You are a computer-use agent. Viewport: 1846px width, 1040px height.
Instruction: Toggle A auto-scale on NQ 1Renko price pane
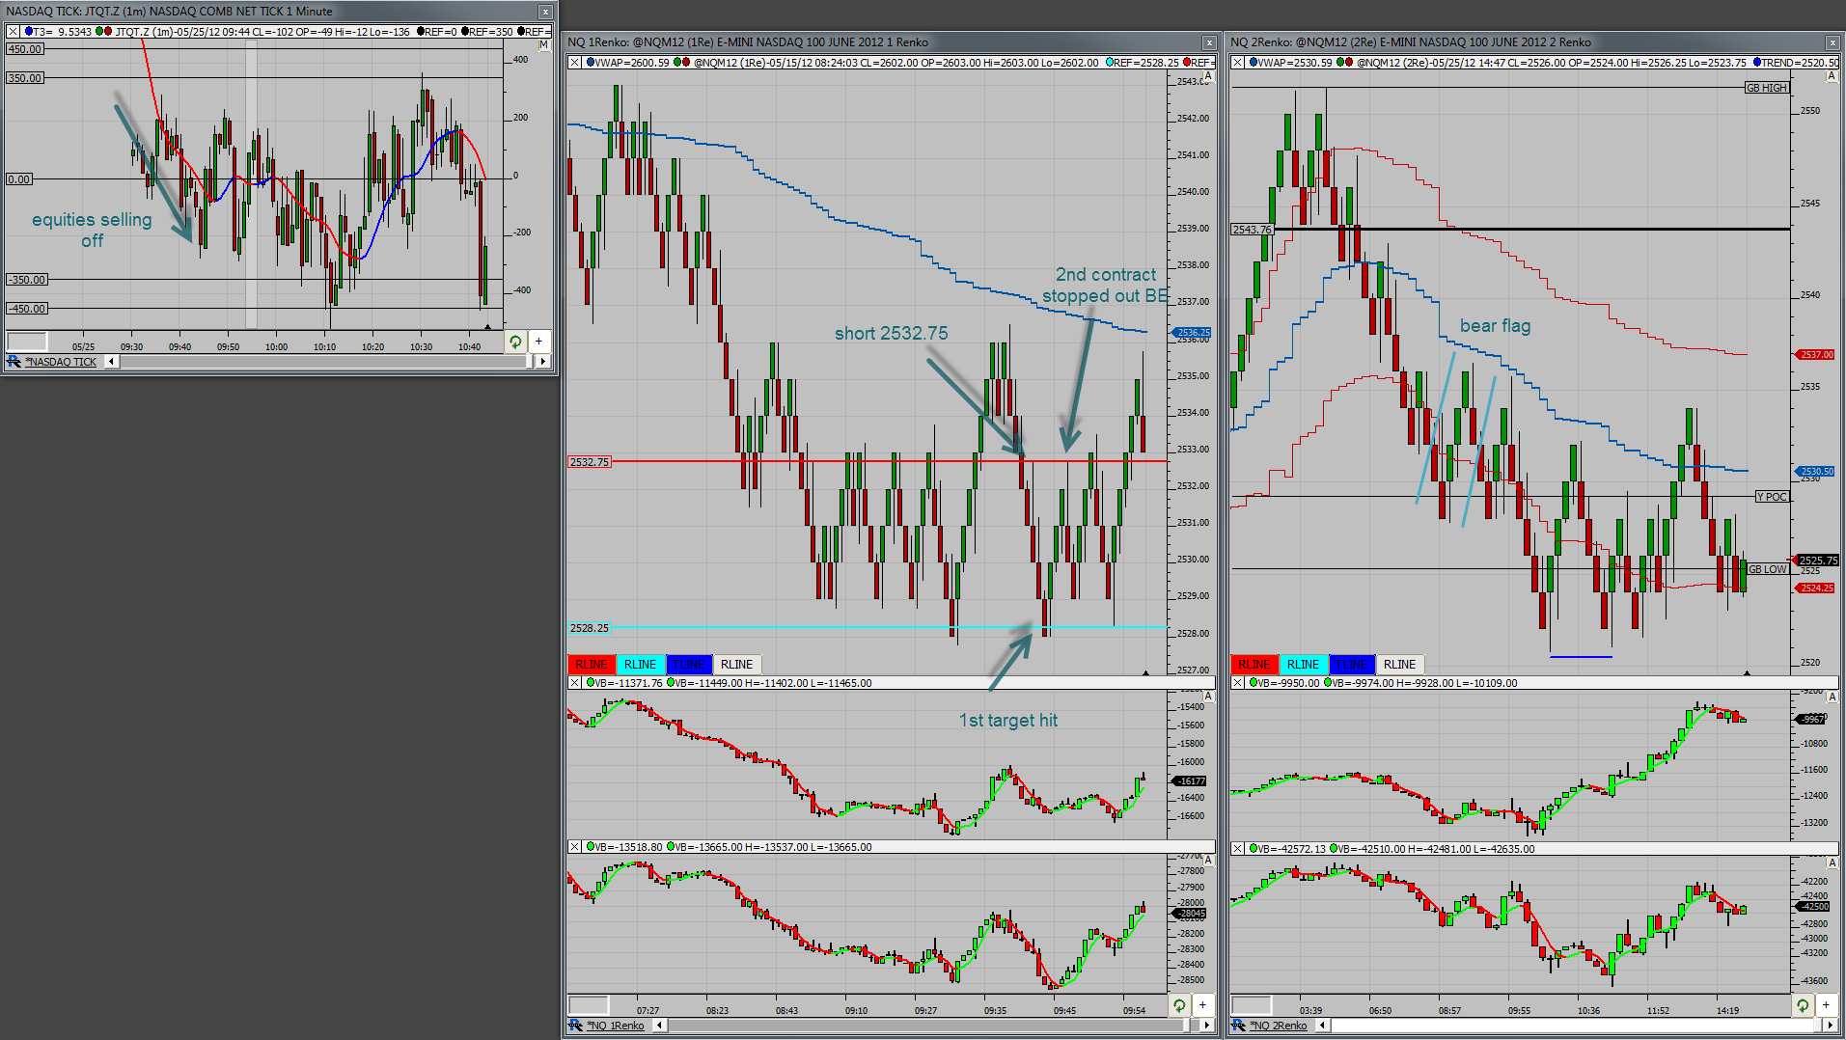click(1208, 76)
